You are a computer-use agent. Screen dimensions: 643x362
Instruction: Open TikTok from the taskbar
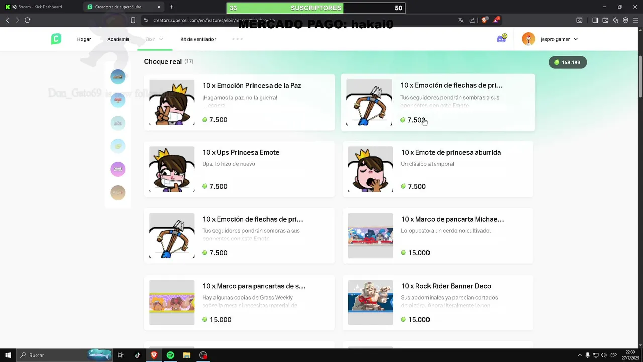click(x=137, y=355)
